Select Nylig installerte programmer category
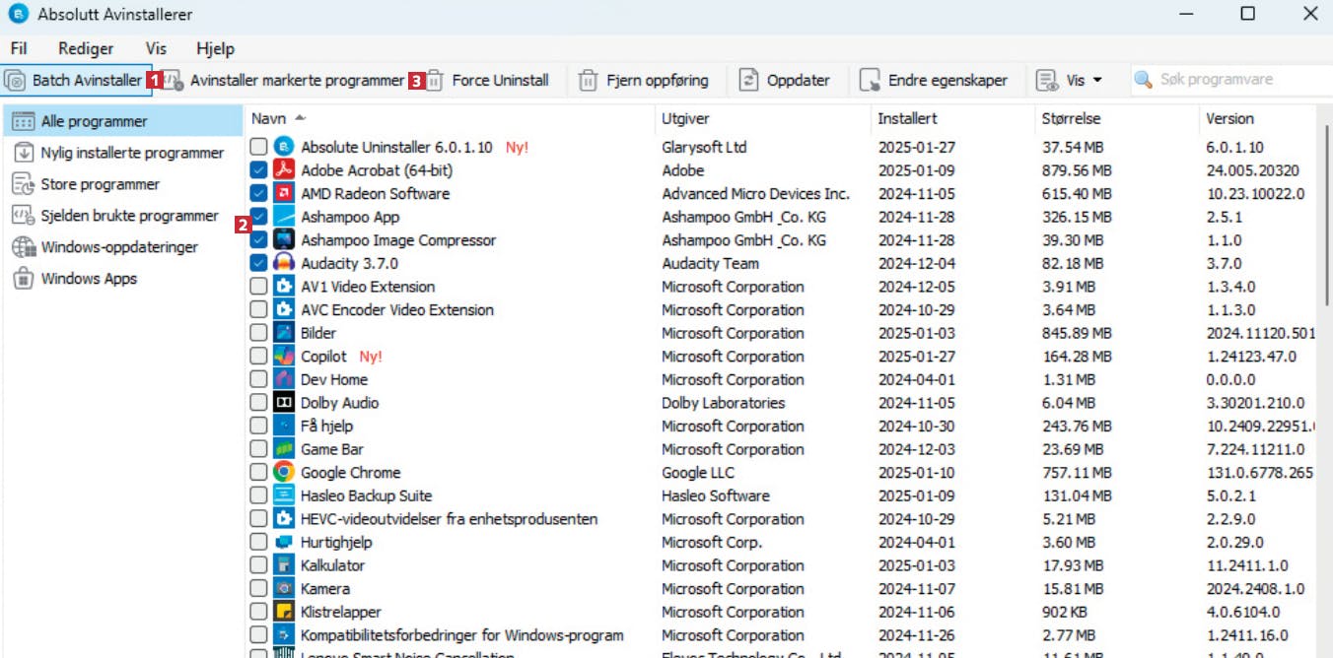 [122, 153]
